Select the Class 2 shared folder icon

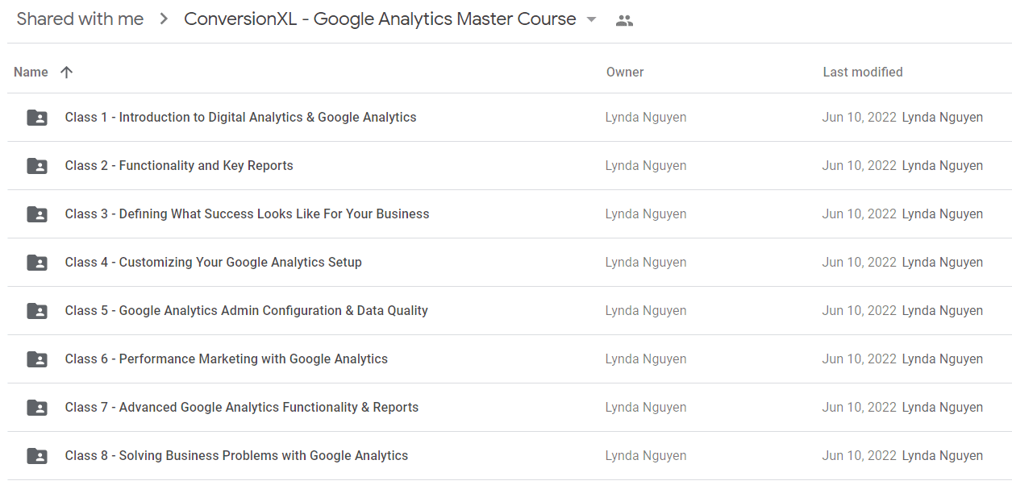click(x=37, y=166)
